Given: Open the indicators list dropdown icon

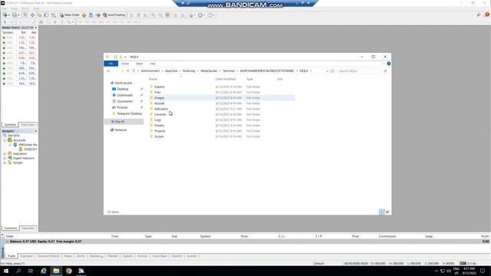Looking at the screenshot, I should (191, 15).
